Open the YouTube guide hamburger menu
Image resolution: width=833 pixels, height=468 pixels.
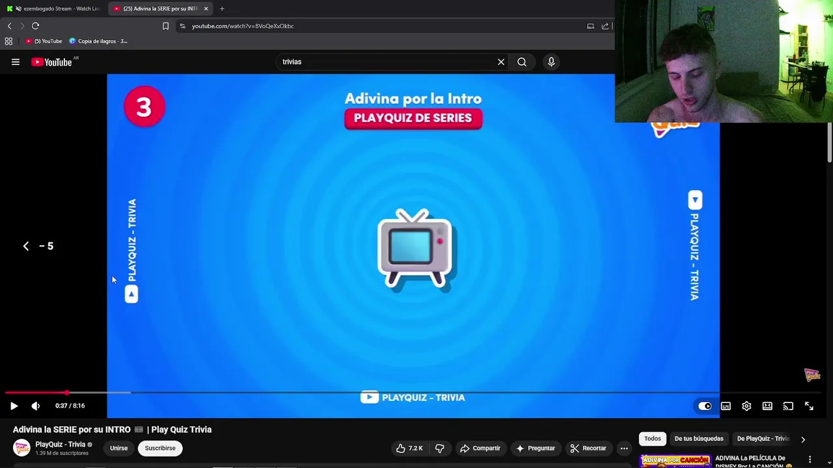click(16, 62)
